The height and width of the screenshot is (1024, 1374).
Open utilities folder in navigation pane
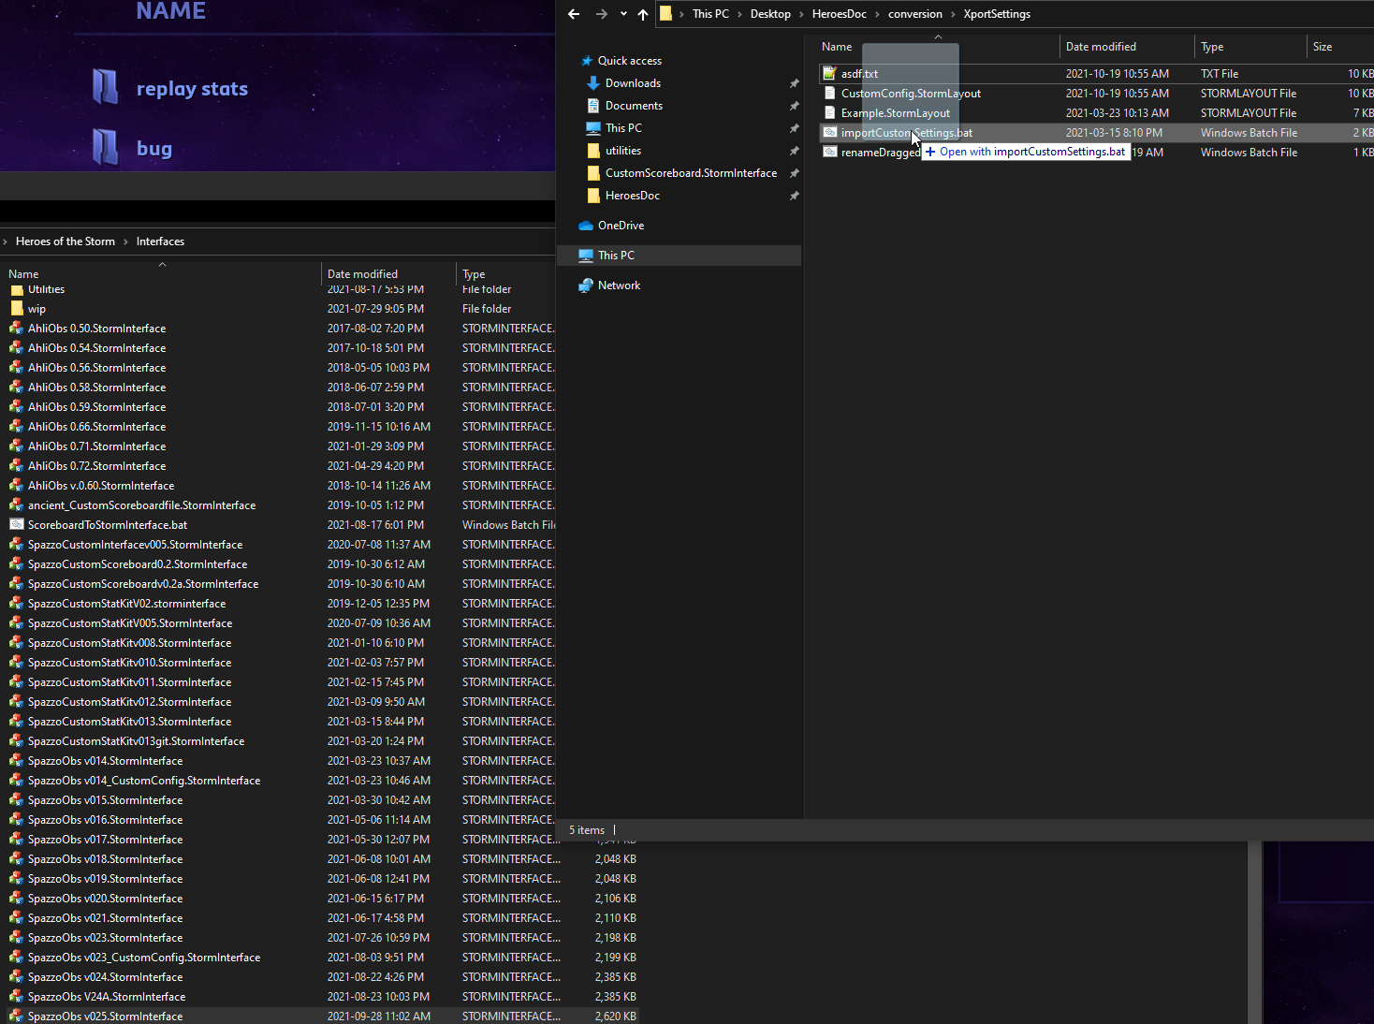623,151
